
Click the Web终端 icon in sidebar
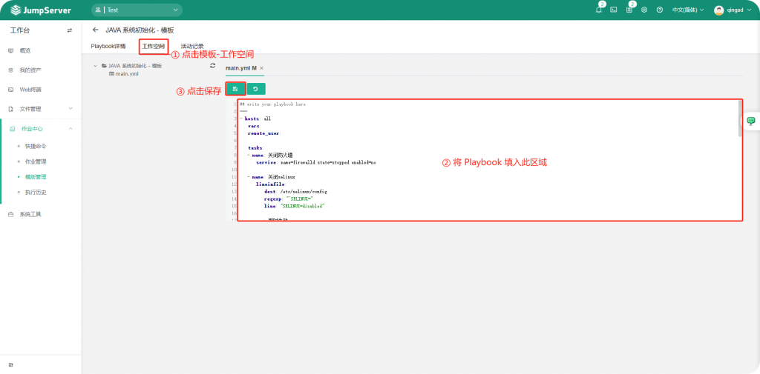point(10,90)
